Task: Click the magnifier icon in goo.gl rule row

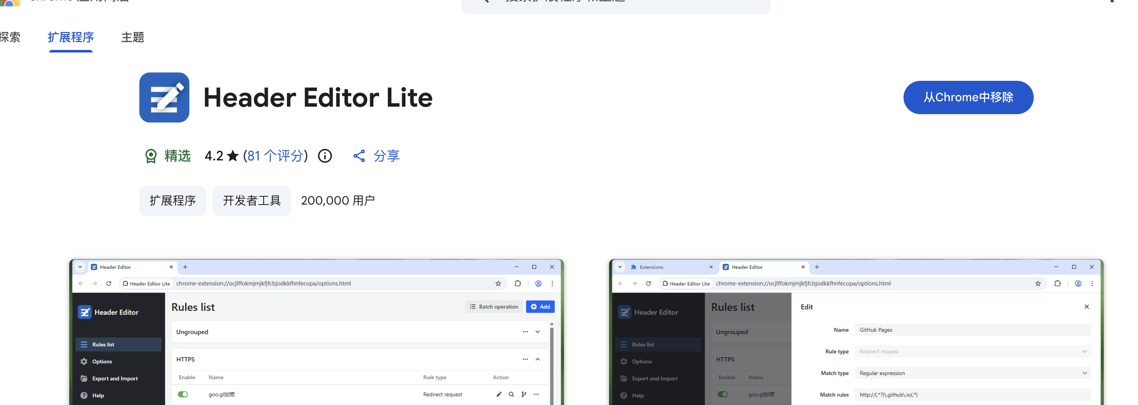Action: pyautogui.click(x=511, y=394)
